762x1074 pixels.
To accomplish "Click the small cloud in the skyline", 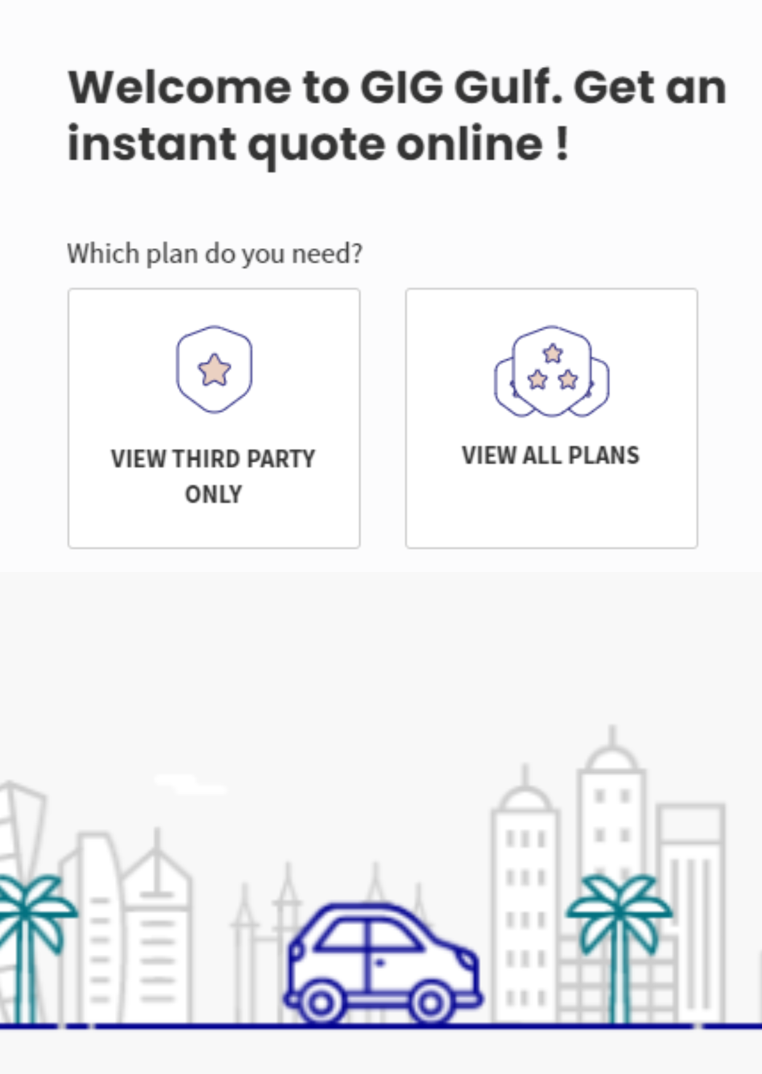I will coord(190,783).
